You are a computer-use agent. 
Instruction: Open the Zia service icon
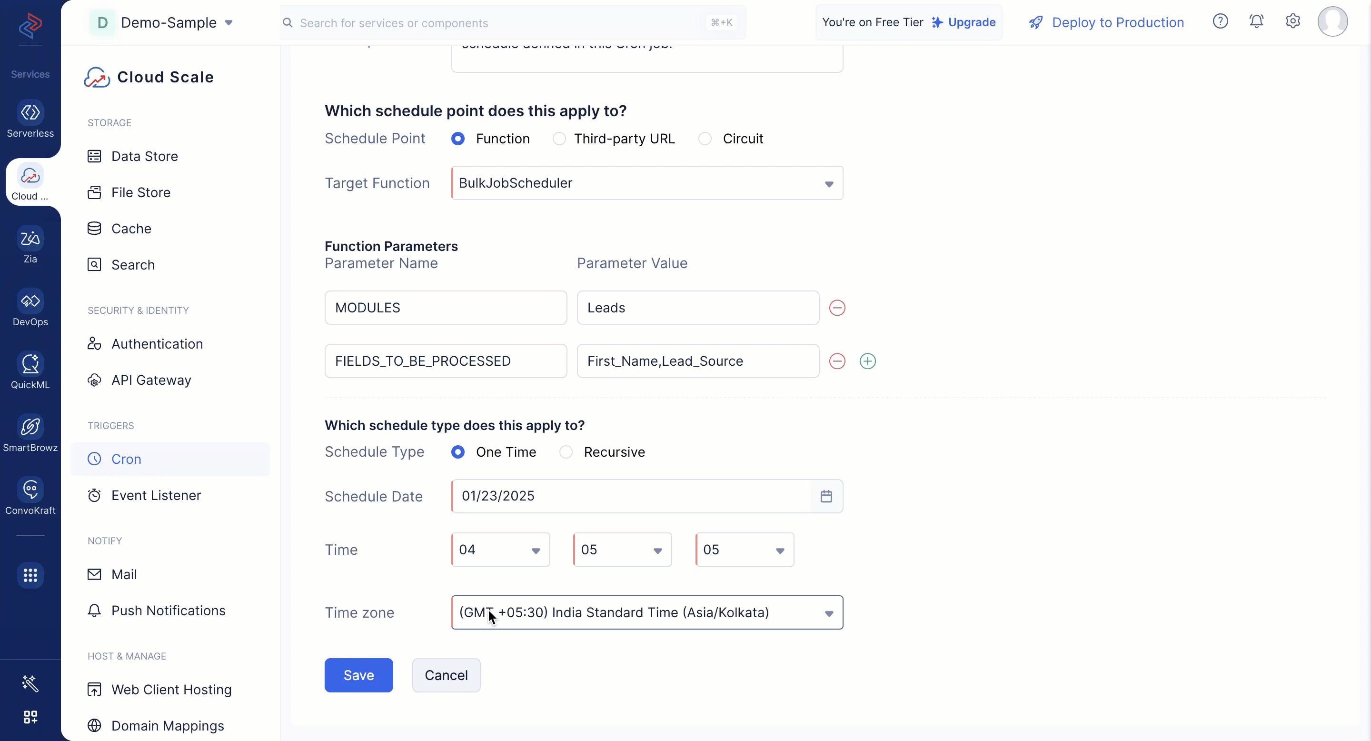pyautogui.click(x=30, y=239)
